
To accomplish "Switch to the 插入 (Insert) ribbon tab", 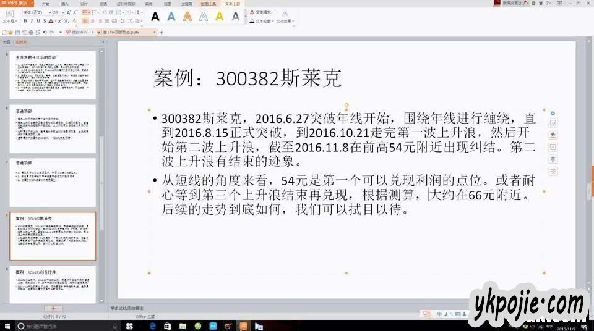I will click(x=66, y=3).
